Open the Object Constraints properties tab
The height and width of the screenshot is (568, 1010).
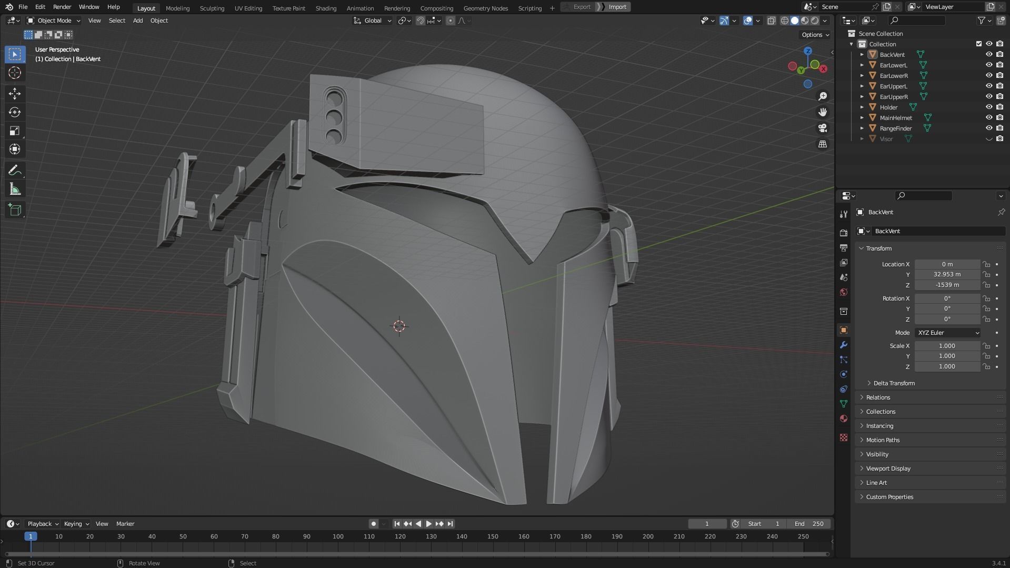pos(844,389)
